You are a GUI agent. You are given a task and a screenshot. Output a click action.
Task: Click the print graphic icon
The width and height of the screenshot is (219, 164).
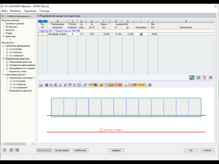41,85
